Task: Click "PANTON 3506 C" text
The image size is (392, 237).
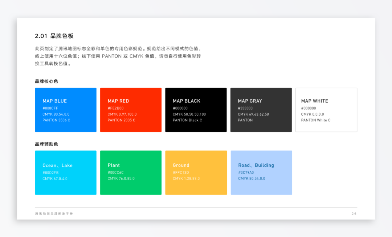Action: [56, 120]
